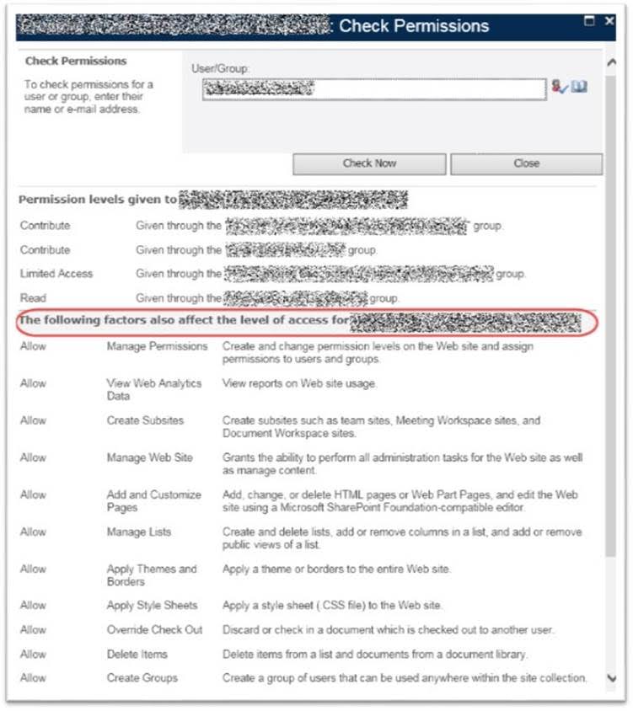Click the Manage Lists permission label
The height and width of the screenshot is (711, 633).
[138, 532]
